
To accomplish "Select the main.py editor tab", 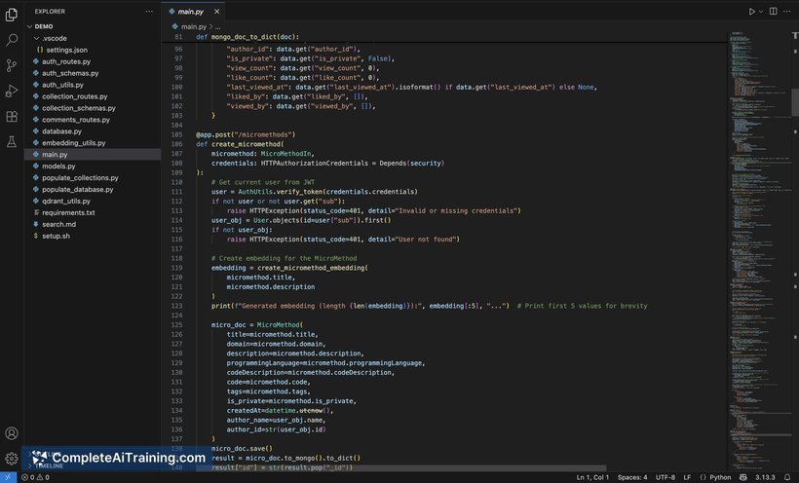I will pos(193,12).
